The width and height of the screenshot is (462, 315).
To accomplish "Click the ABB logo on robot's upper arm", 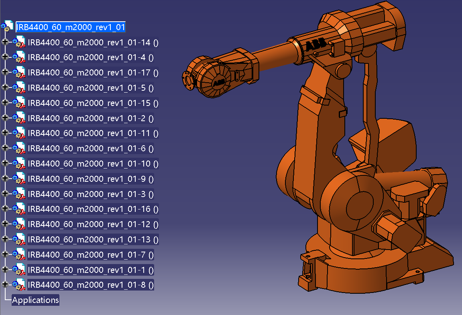I will tap(316, 45).
